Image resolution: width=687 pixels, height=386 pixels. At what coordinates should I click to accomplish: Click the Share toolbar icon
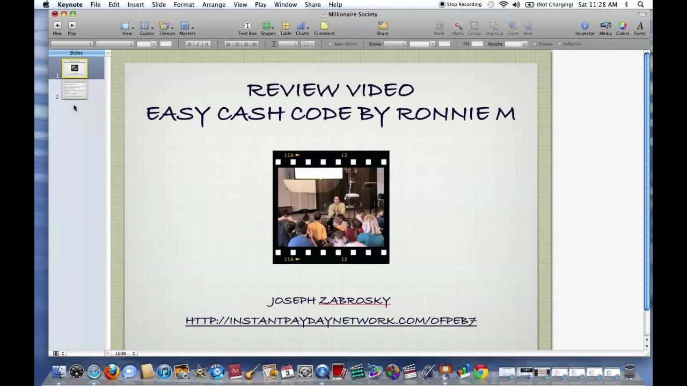(382, 28)
